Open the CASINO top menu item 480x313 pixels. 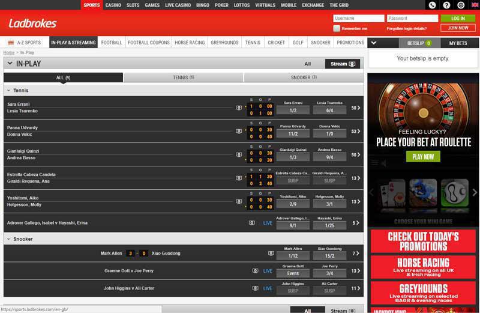(113, 5)
